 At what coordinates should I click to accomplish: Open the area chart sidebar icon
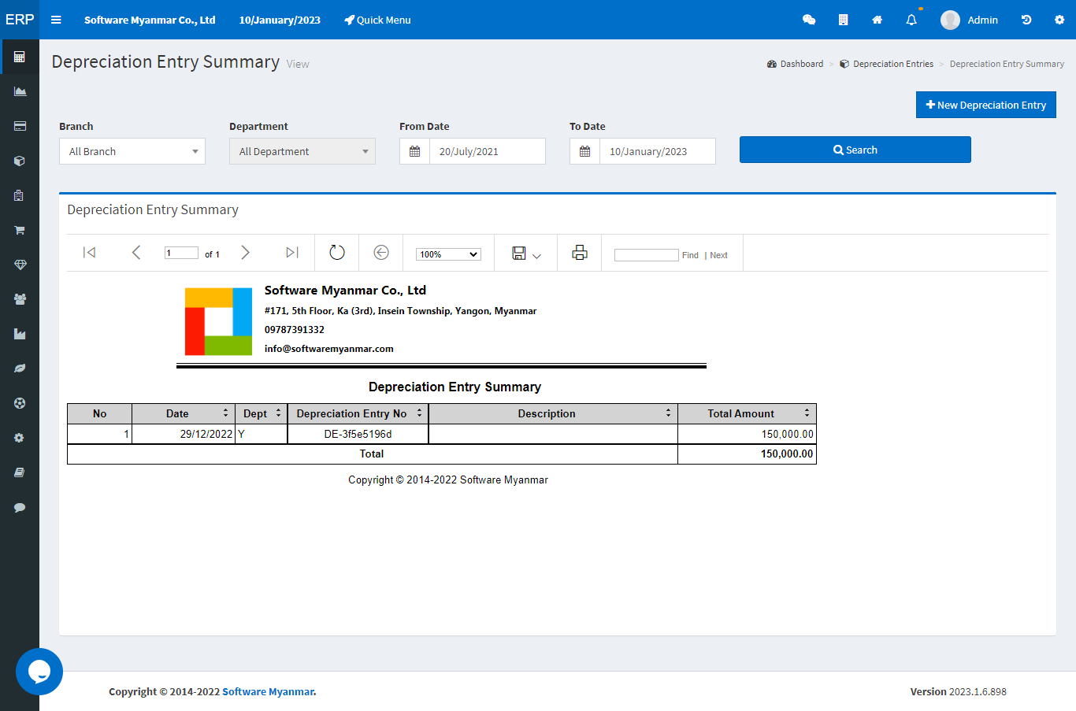click(x=20, y=91)
